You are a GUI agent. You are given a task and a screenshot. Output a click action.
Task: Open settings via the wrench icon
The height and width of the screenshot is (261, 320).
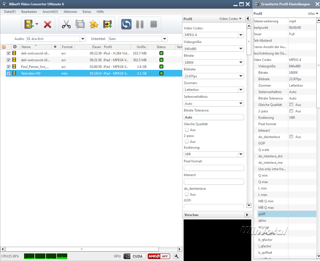pyautogui.click(x=177, y=256)
